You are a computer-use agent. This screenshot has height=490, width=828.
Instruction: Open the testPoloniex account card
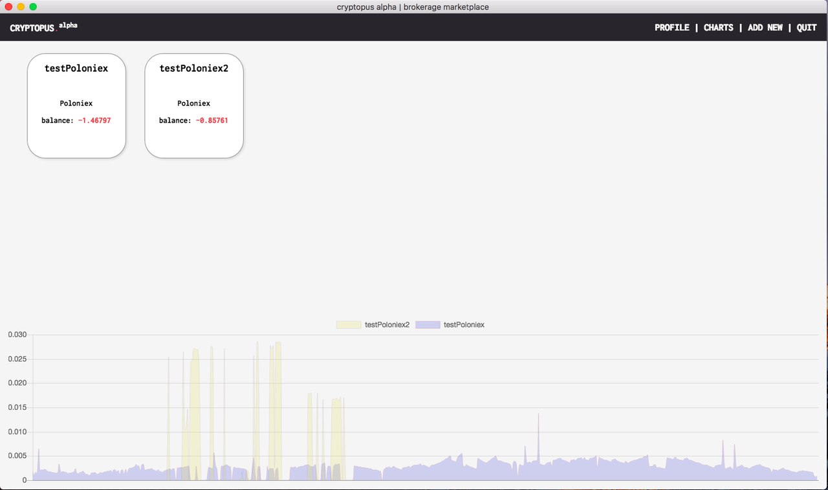[x=76, y=105]
